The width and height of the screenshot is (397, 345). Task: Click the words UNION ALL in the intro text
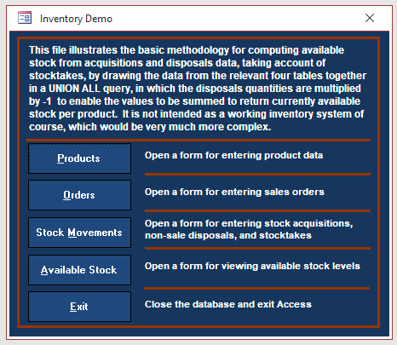74,89
